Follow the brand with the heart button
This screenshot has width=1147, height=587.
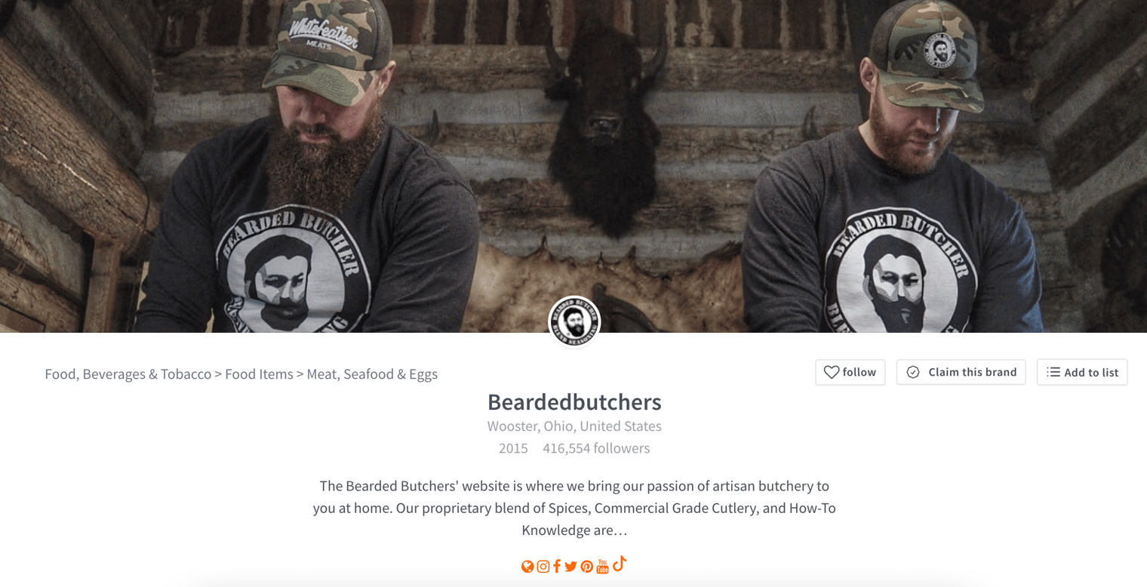coord(850,372)
